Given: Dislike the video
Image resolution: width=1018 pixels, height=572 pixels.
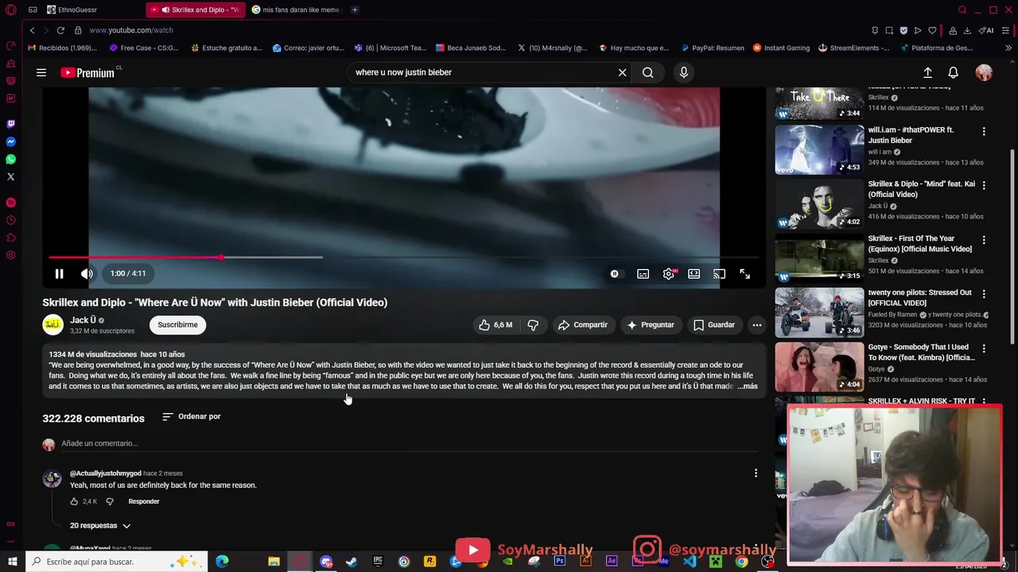Looking at the screenshot, I should (x=533, y=325).
